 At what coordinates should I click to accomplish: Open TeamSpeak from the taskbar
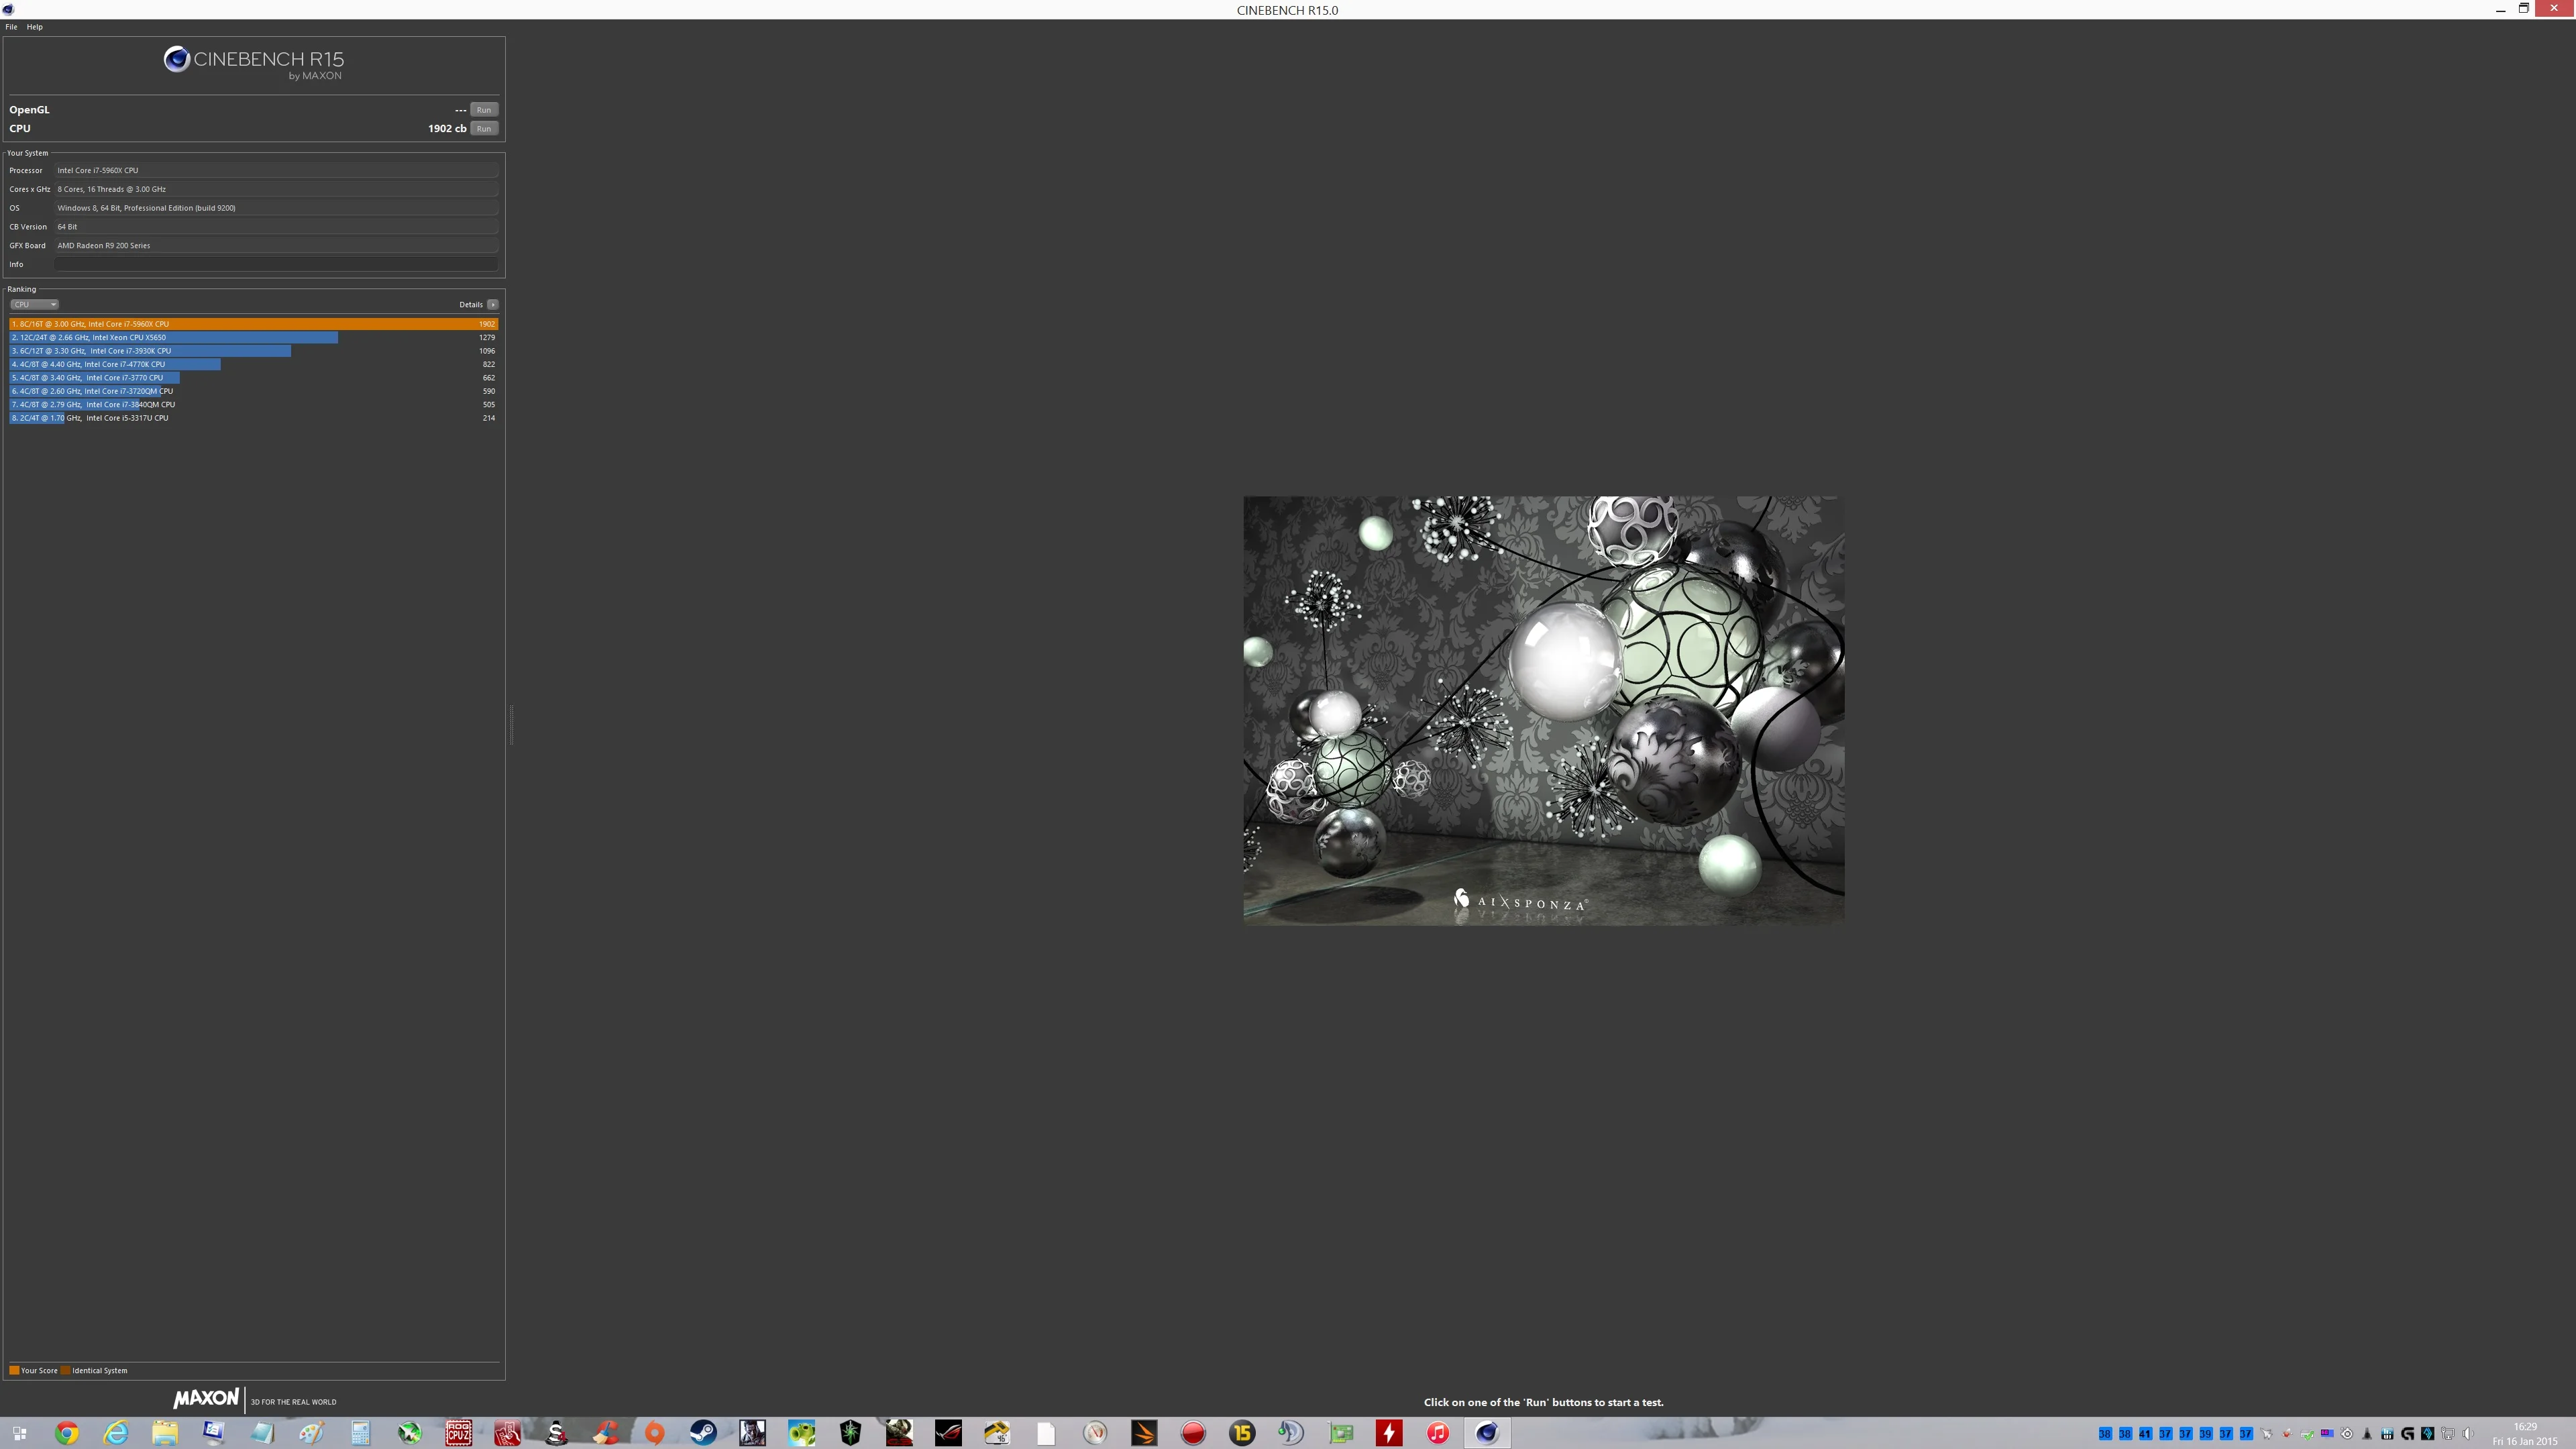tap(1291, 1433)
